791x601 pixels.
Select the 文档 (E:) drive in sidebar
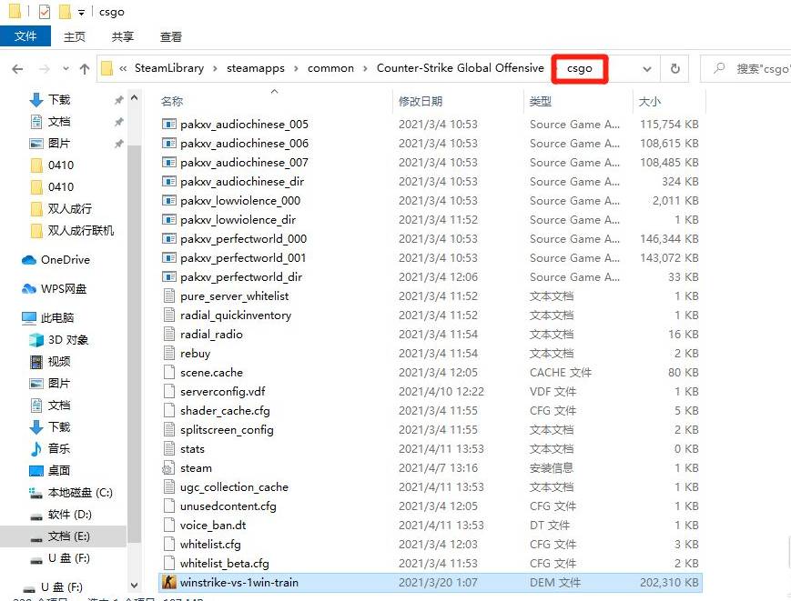(63, 536)
